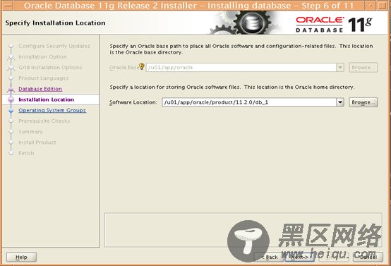Image resolution: width=391 pixels, height=266 pixels.
Task: Select Configure Security Updates step
Action: [x=54, y=46]
